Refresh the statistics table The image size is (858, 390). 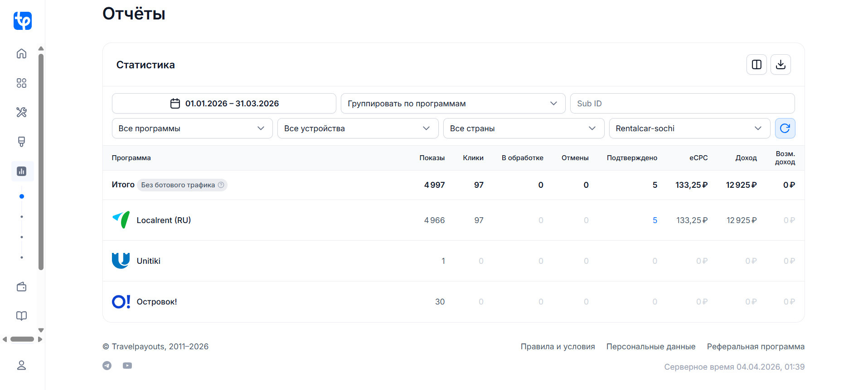[785, 128]
